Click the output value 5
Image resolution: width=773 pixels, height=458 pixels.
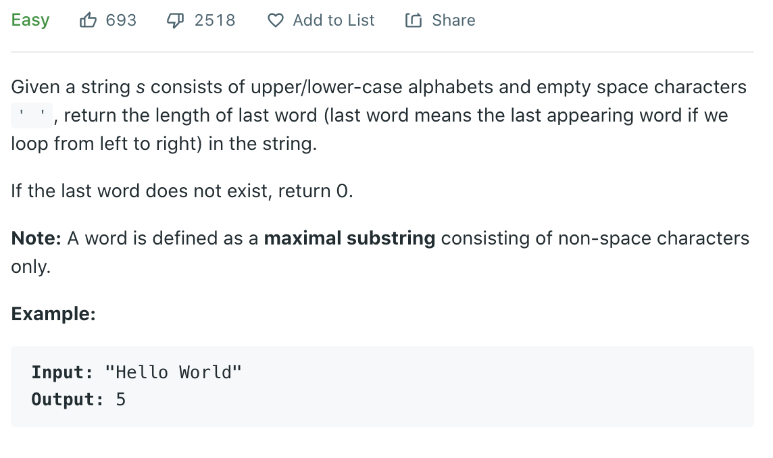point(121,399)
